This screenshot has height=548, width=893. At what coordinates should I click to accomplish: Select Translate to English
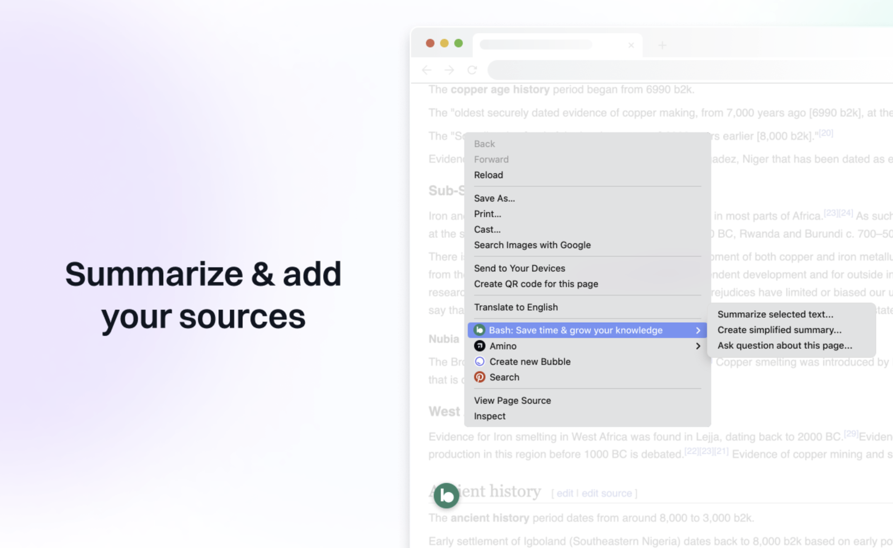pos(515,307)
